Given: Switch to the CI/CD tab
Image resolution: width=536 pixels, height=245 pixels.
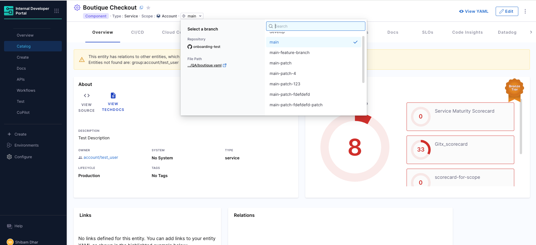Looking at the screenshot, I should click(x=137, y=32).
